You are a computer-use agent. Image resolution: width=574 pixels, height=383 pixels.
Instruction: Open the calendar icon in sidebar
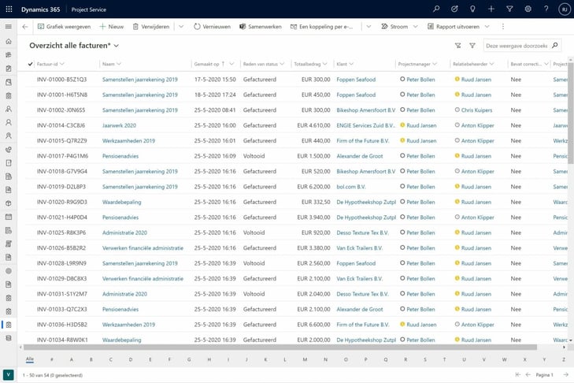[9, 217]
